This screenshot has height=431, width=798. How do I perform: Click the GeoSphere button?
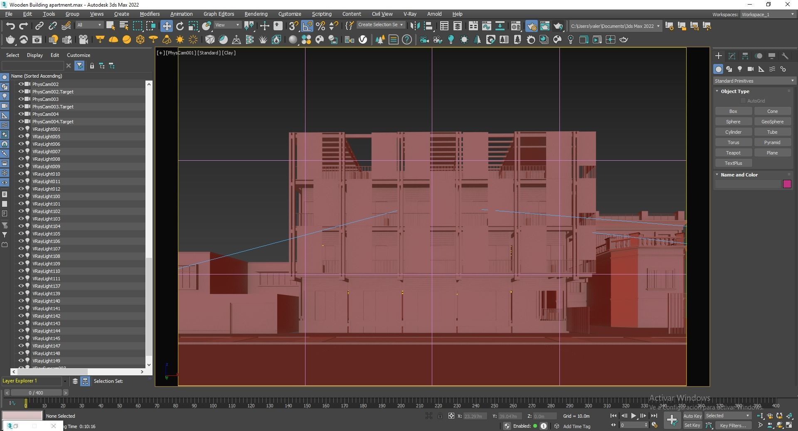pyautogui.click(x=772, y=122)
